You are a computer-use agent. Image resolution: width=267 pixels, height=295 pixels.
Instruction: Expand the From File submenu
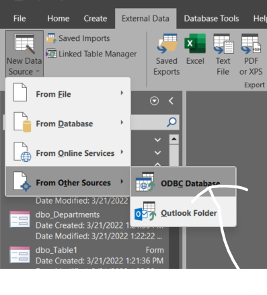[x=68, y=93]
